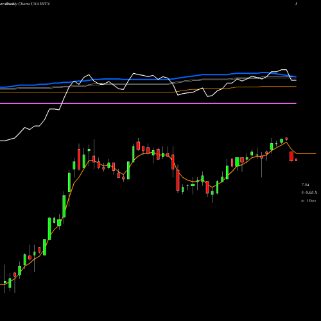The image size is (321, 321).
Task: Click the volume label starting with V:
Action: click(309, 193)
